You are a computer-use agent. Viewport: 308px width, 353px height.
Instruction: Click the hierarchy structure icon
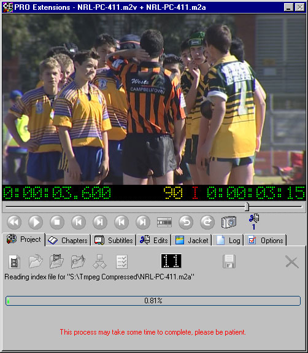click(x=99, y=262)
